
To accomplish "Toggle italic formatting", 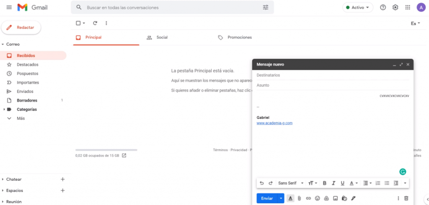I will pyautogui.click(x=333, y=183).
